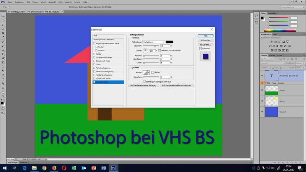Hide the Rasen layer
This screenshot has height=172, width=306.
pyautogui.click(x=262, y=90)
